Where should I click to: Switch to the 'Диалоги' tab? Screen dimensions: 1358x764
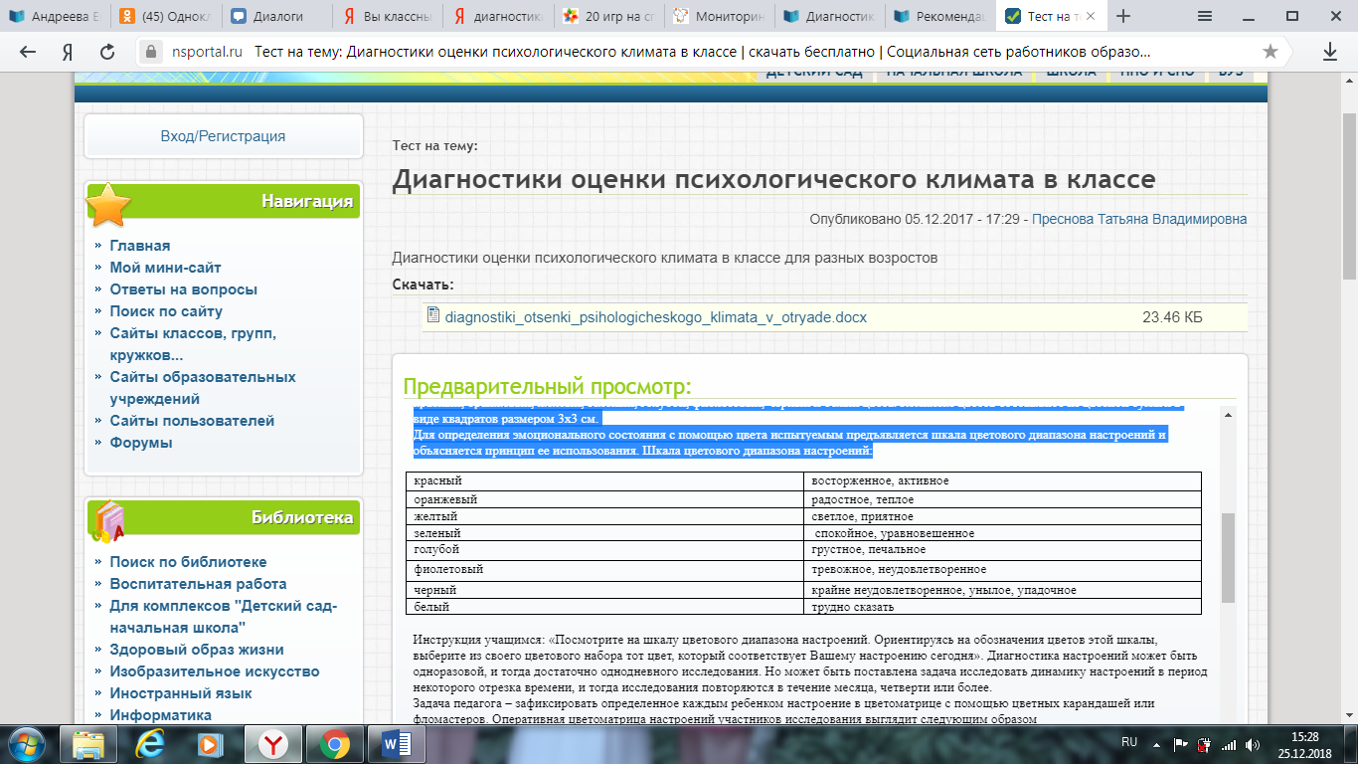click(274, 16)
